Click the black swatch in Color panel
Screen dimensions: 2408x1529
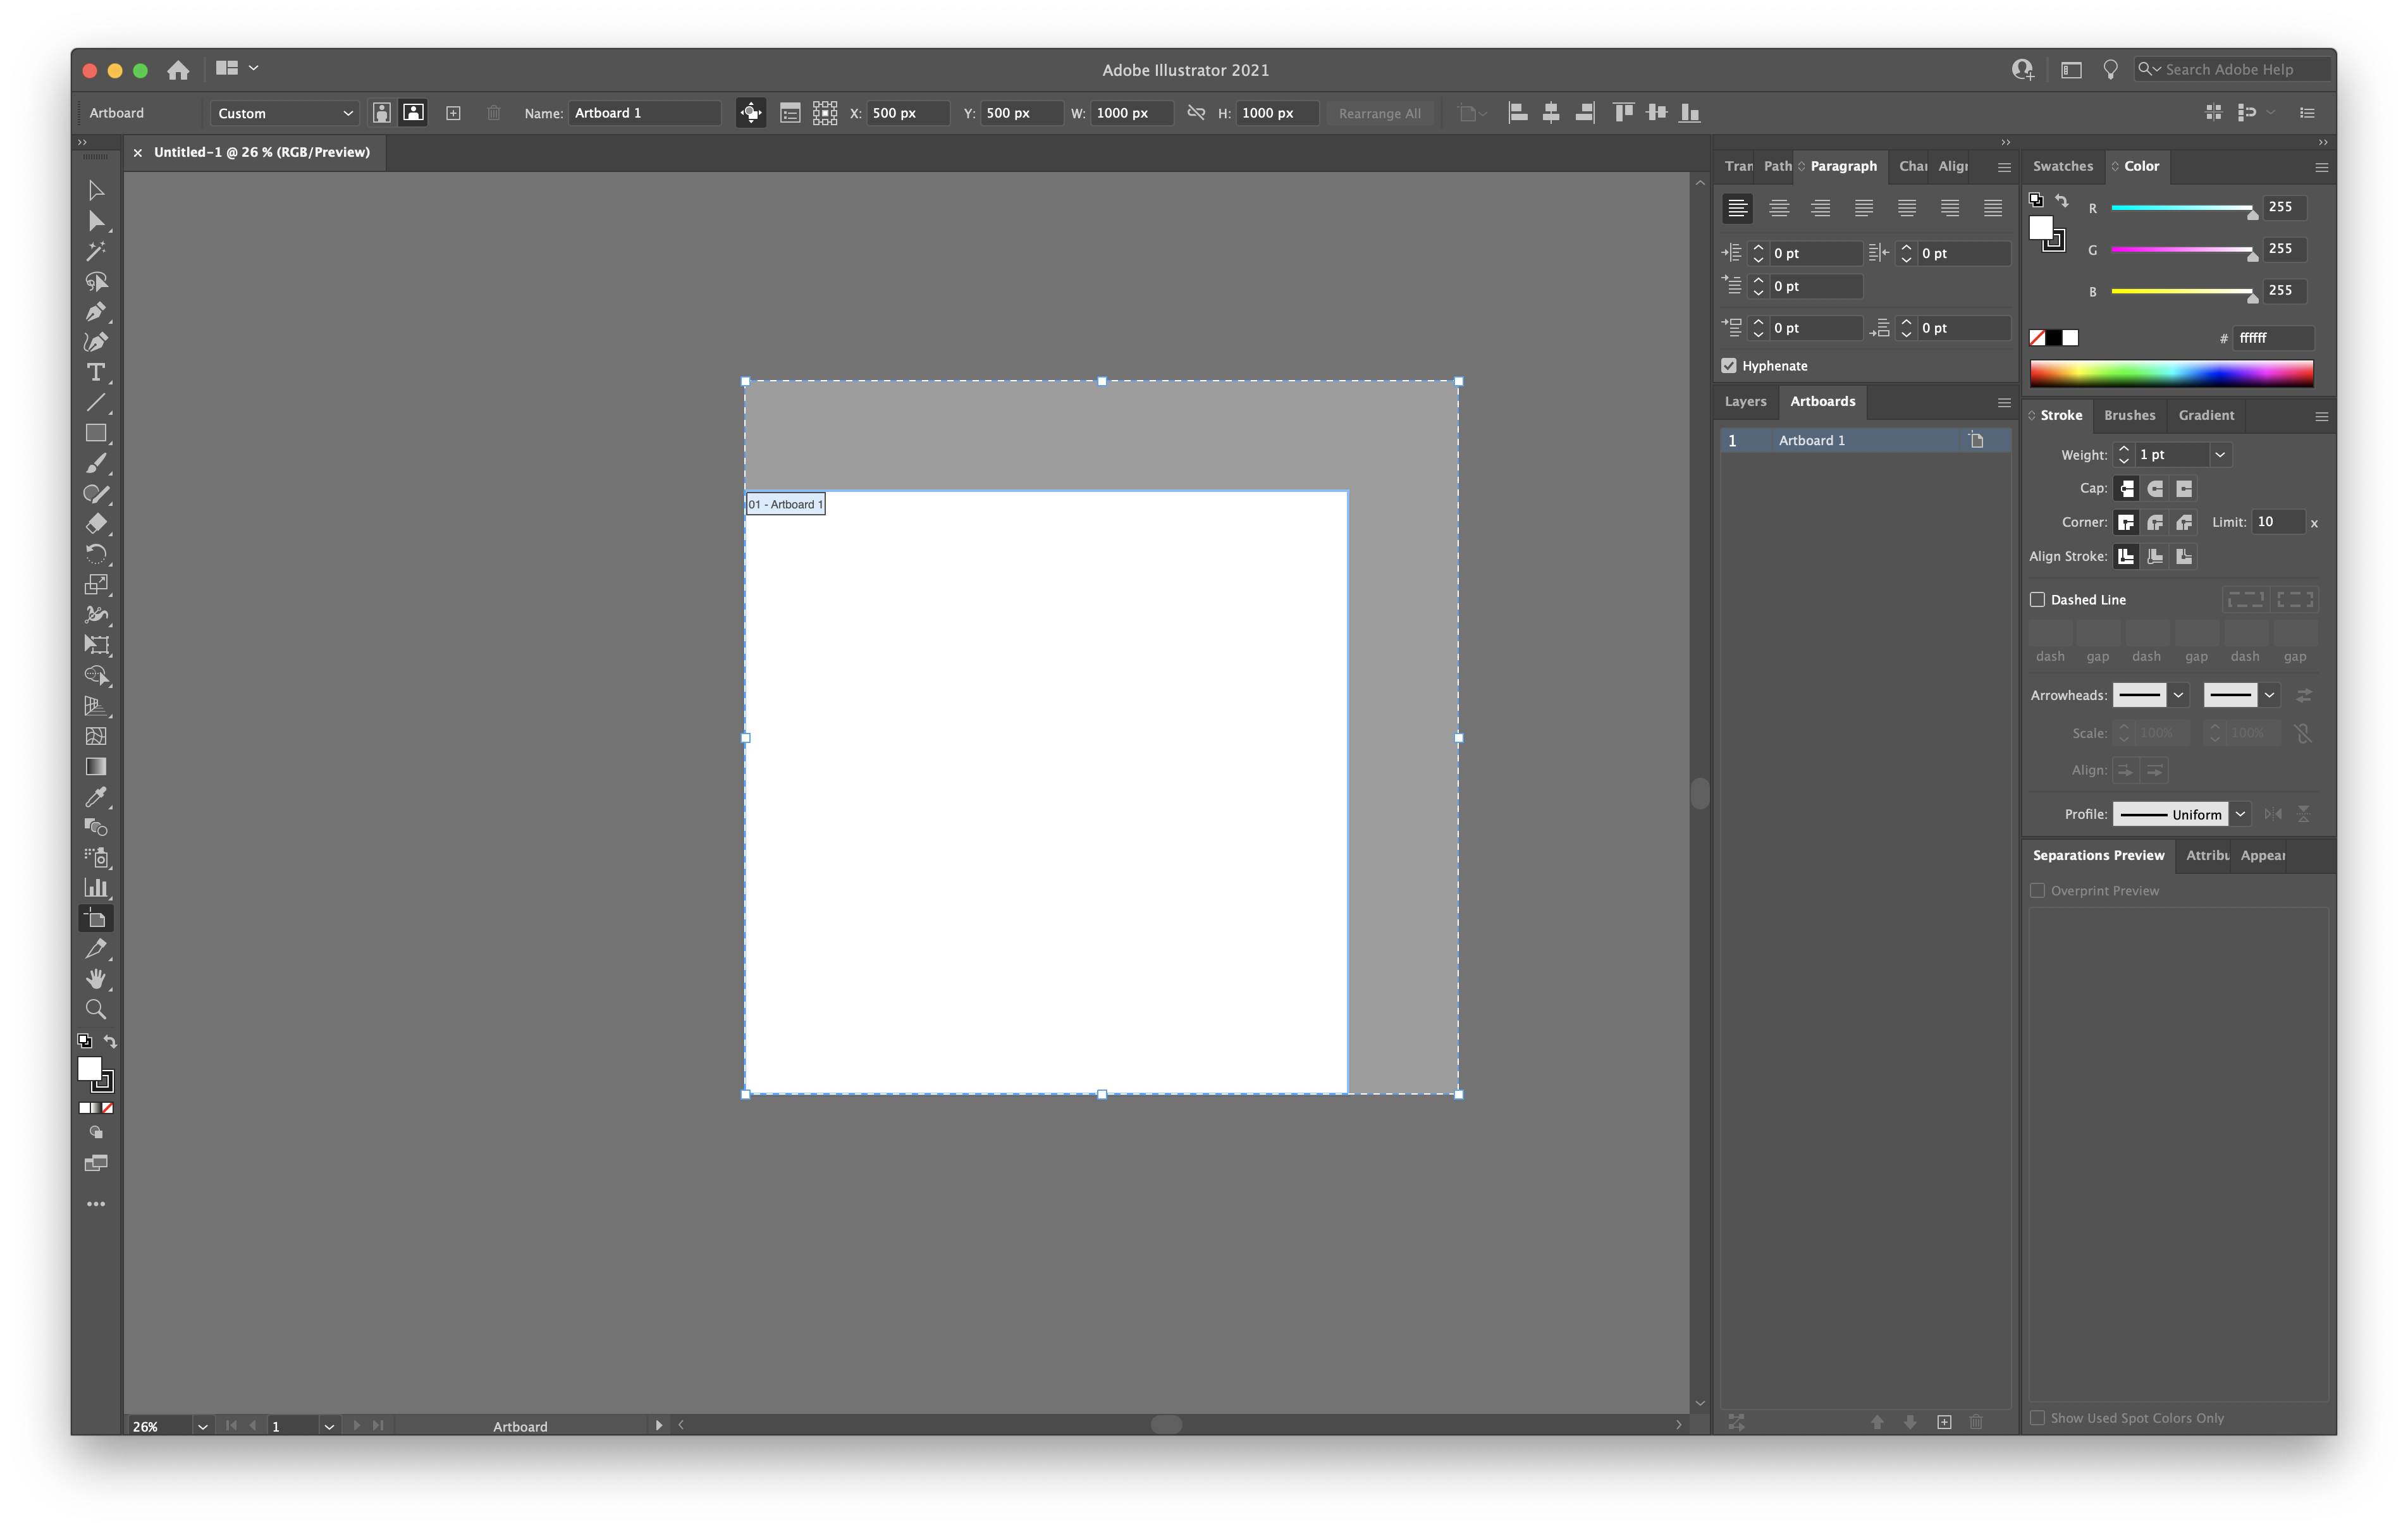click(x=2054, y=338)
